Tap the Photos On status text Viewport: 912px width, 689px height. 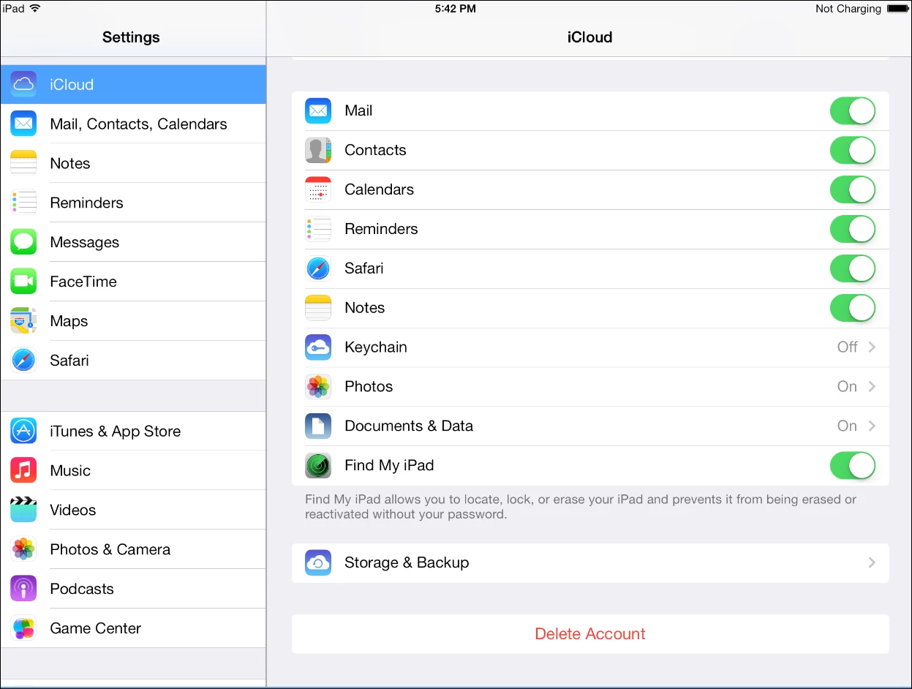(x=847, y=387)
